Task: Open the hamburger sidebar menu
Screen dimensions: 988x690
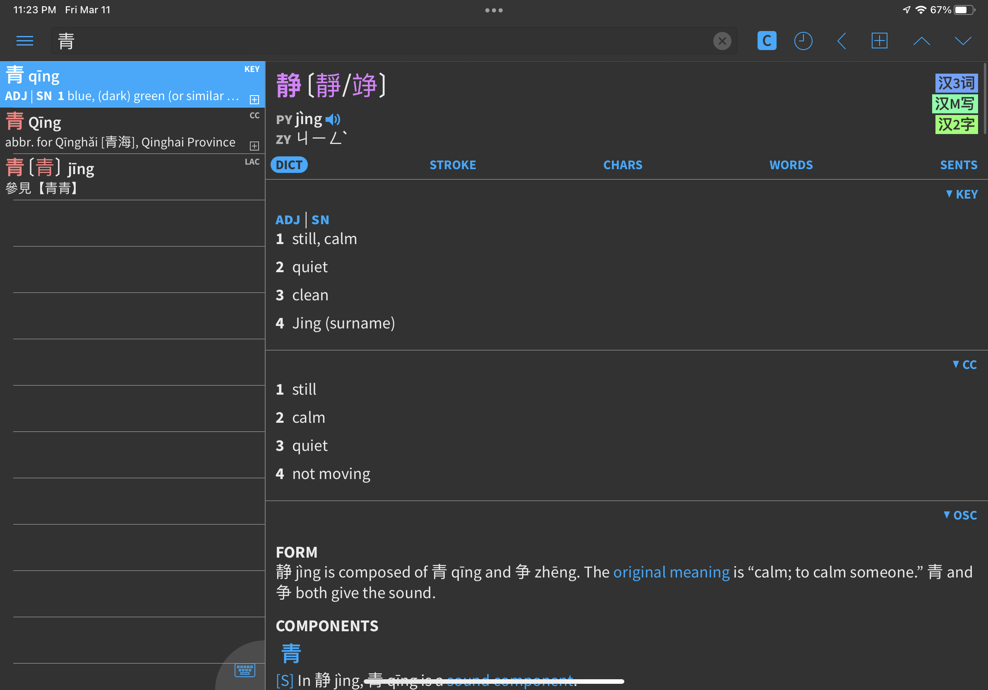Action: [24, 41]
